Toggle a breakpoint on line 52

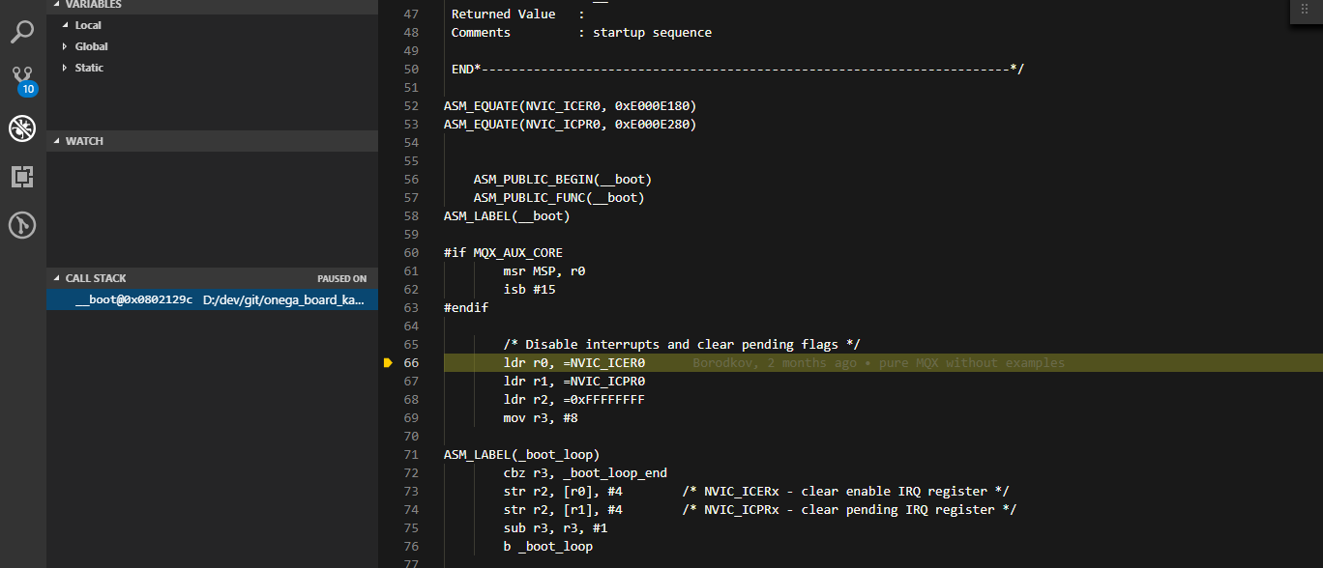388,105
